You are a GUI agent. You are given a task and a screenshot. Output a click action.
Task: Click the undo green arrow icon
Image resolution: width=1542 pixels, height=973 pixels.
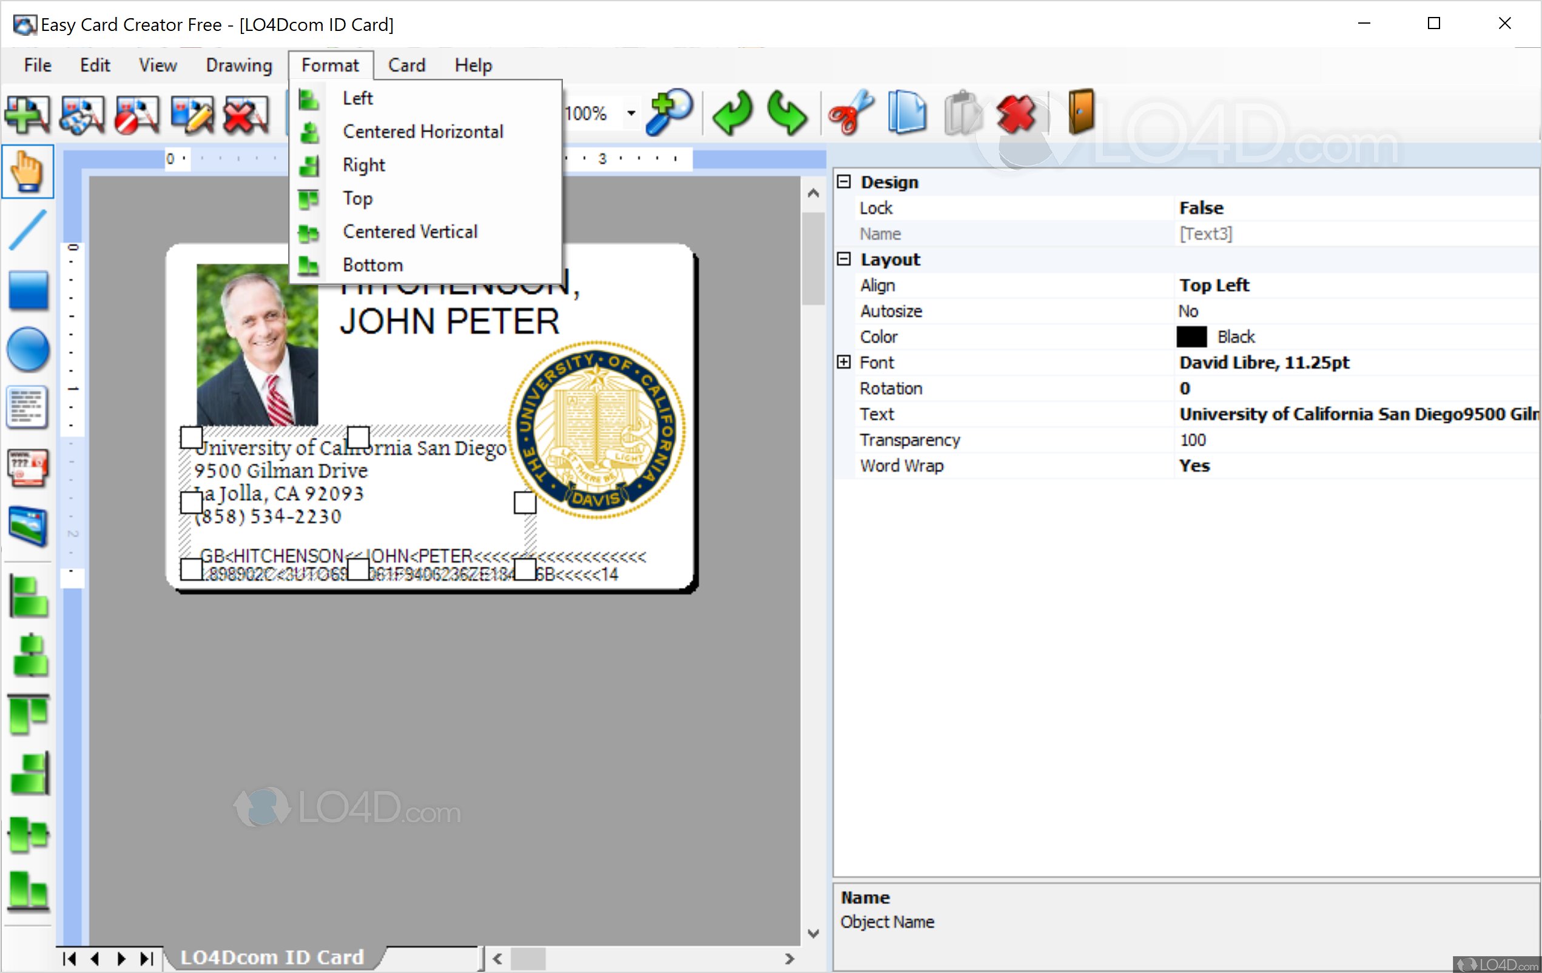[732, 113]
